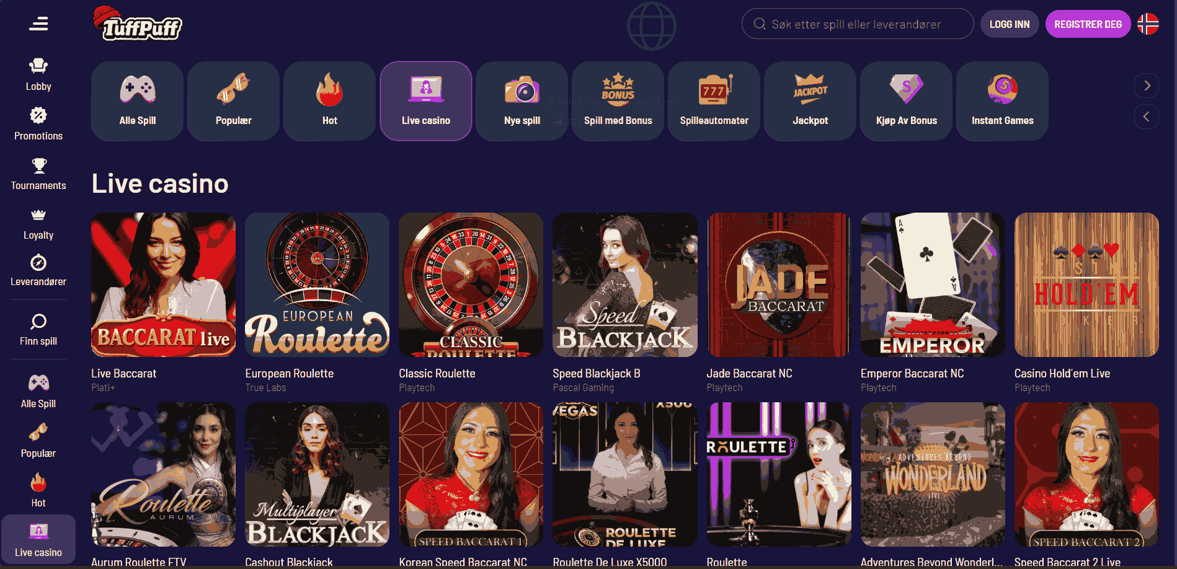The image size is (1177, 569).
Task: Focus the game search field
Action: click(x=858, y=24)
